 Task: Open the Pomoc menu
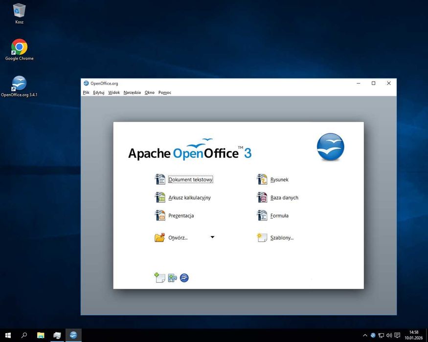pos(164,92)
